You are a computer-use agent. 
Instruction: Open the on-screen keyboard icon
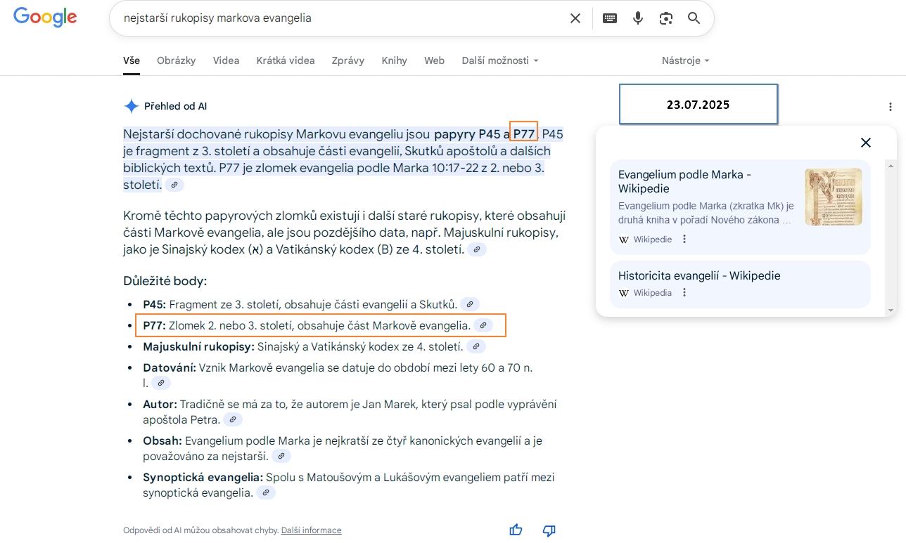tap(609, 18)
